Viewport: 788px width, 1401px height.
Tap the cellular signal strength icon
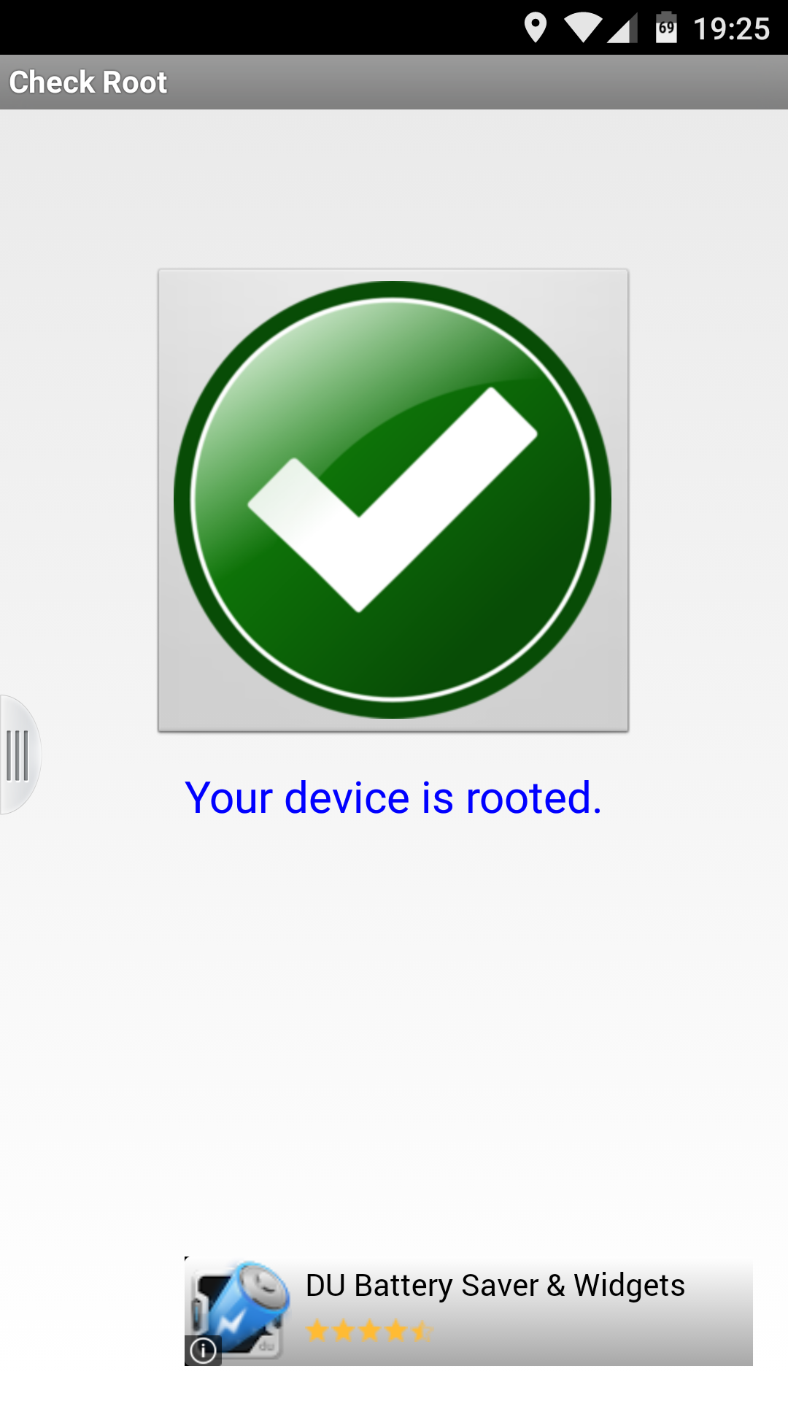pyautogui.click(x=622, y=28)
